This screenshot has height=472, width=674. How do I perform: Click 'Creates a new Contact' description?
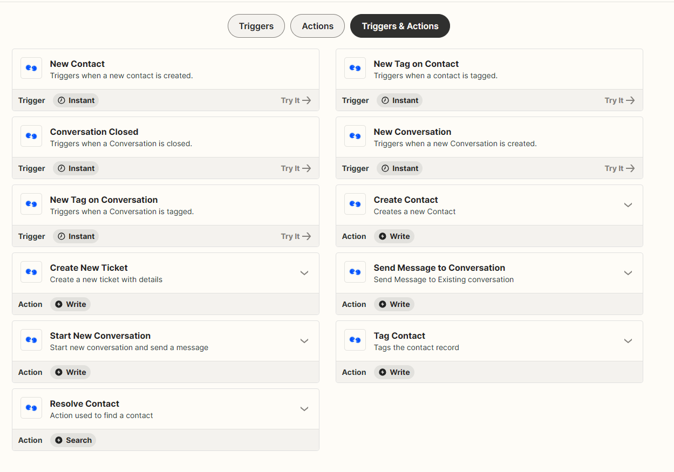[x=414, y=211]
